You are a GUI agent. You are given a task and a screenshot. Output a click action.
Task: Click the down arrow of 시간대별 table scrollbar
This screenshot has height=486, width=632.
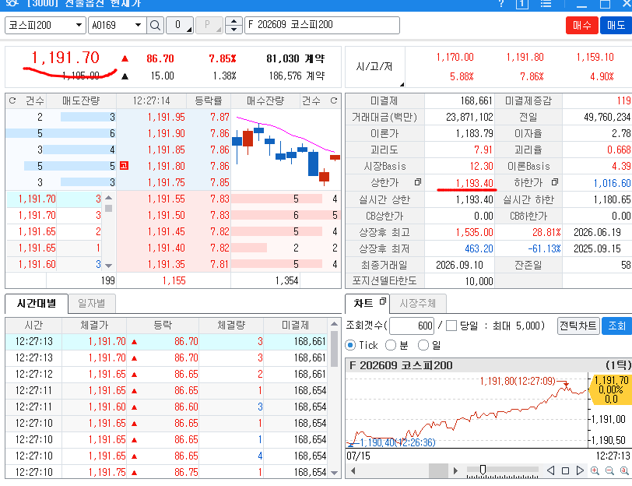click(334, 473)
